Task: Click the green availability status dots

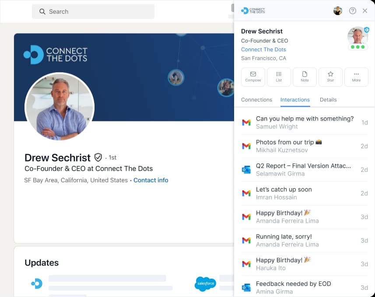Action: pos(358,45)
